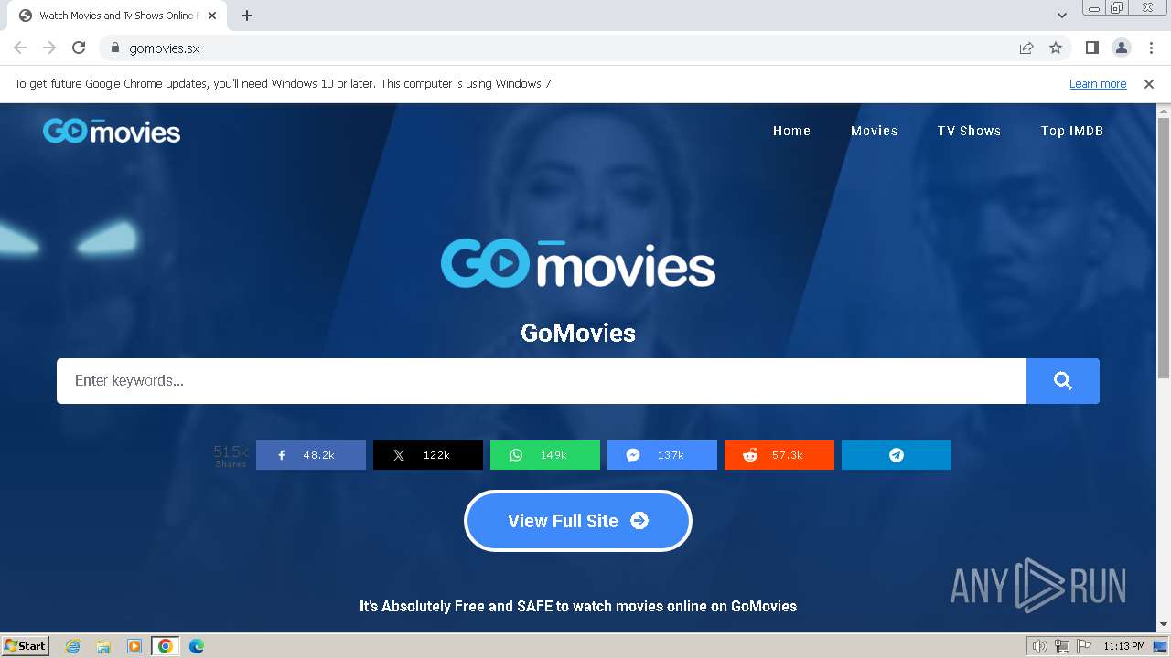Image resolution: width=1171 pixels, height=658 pixels.
Task: Share via Telegram button
Action: [897, 455]
